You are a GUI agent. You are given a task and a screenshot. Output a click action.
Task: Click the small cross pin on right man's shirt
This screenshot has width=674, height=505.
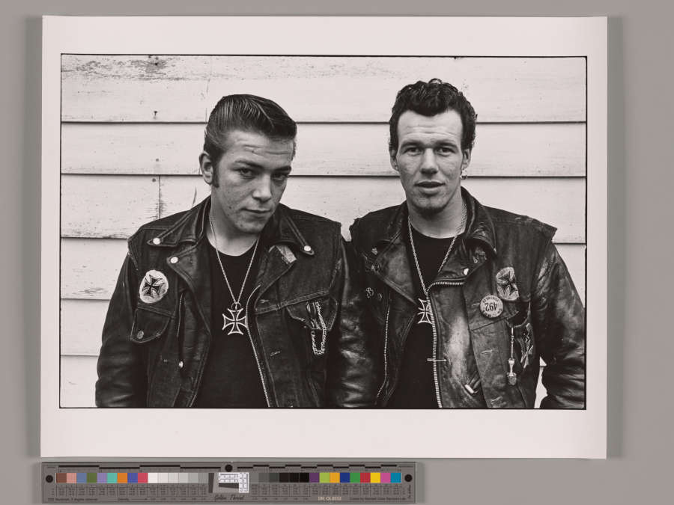(x=437, y=360)
